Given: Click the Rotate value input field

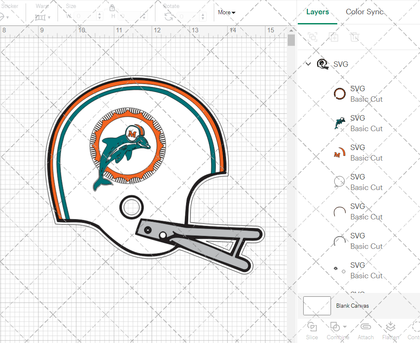Looking at the screenshot, I should click(189, 17).
